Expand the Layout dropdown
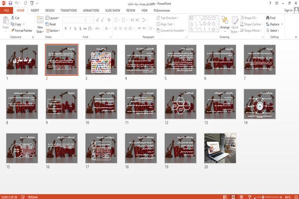Viewport: 299px width, 199px height. click(52, 18)
